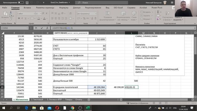
Task: Click the Select All corner triangle
Action: [3, 33]
